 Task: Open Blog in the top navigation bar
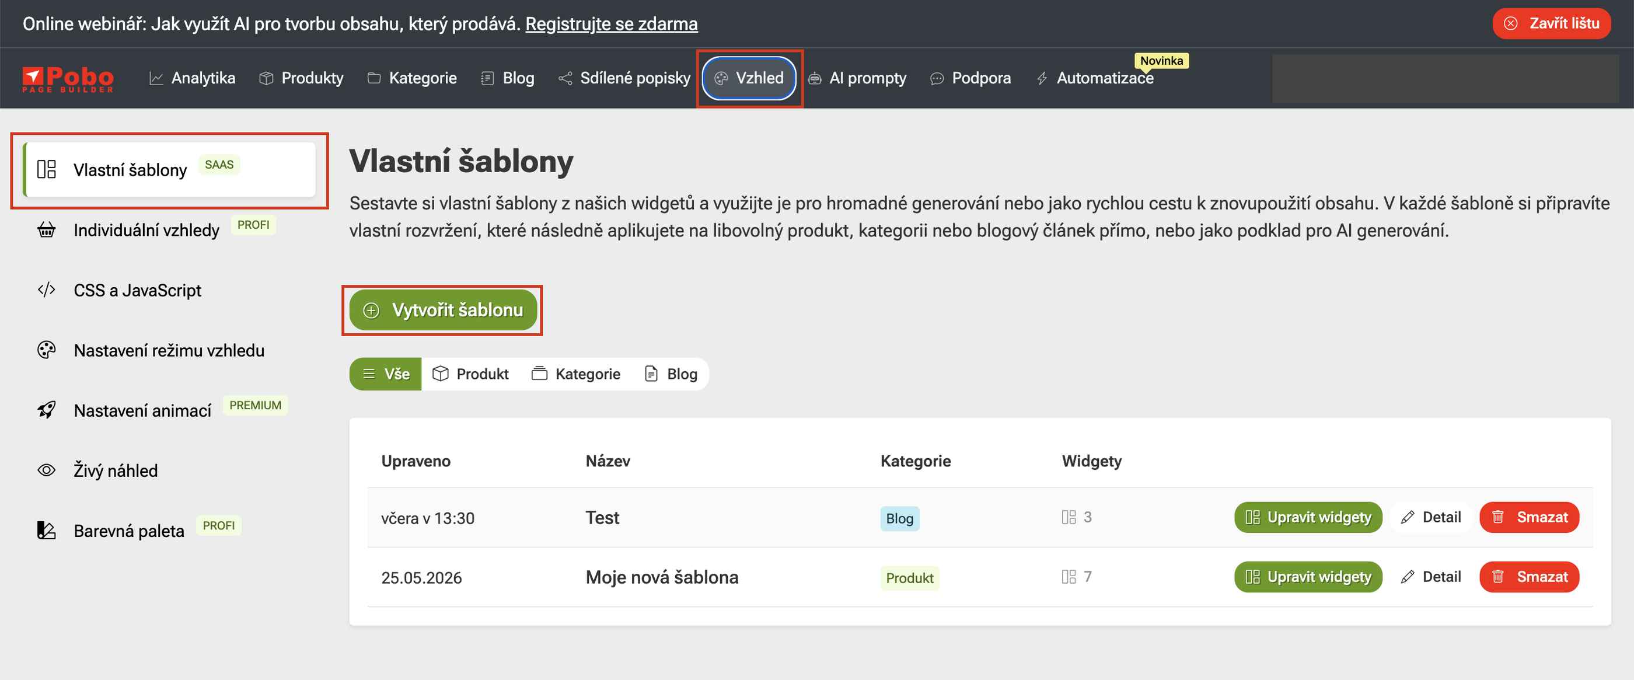(x=508, y=78)
